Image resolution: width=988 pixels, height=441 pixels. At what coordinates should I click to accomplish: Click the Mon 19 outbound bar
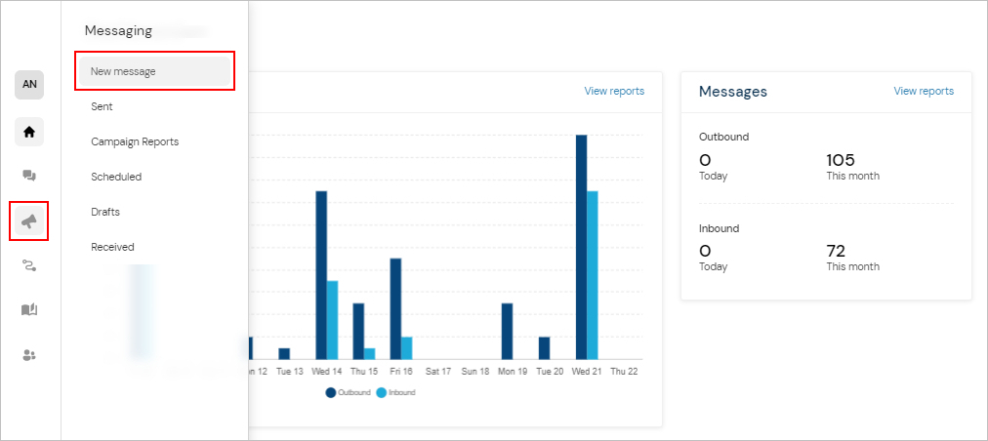[x=507, y=331]
